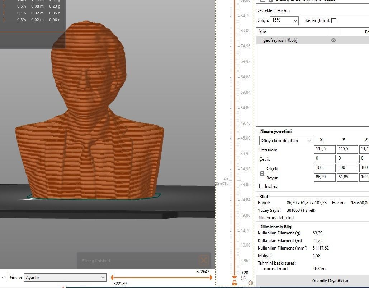Click the lower thumb of vertical layer slider

coord(235,277)
